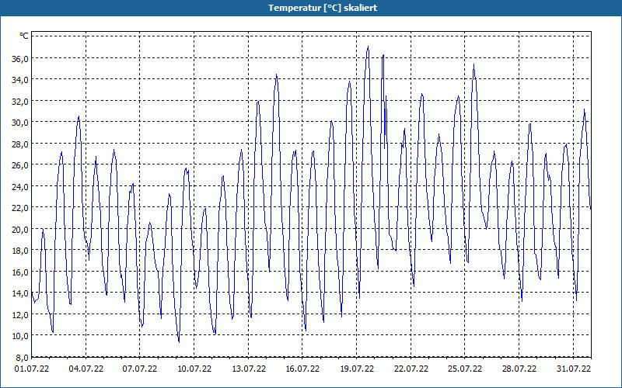The width and height of the screenshot is (622, 388).
Task: Click the 22.07.22 date label
Action: pyautogui.click(x=411, y=369)
